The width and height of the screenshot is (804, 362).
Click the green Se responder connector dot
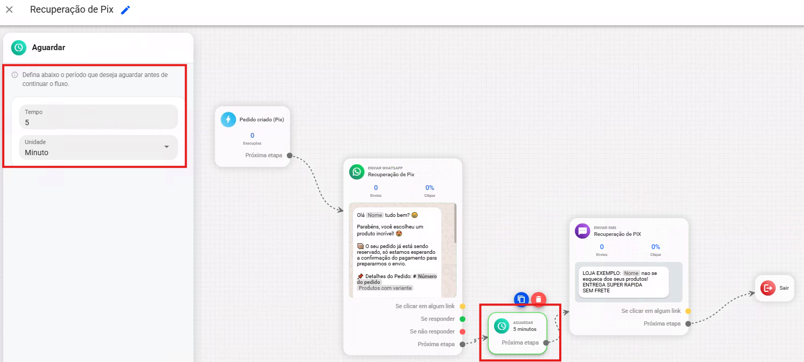point(462,319)
